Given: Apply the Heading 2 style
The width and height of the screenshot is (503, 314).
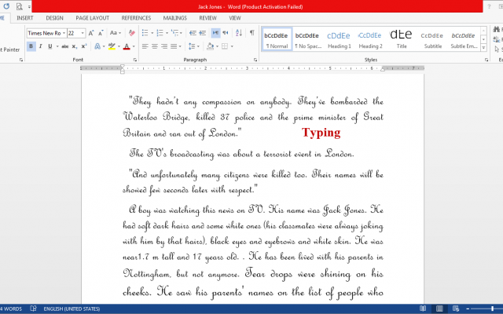Looking at the screenshot, I should [370, 39].
